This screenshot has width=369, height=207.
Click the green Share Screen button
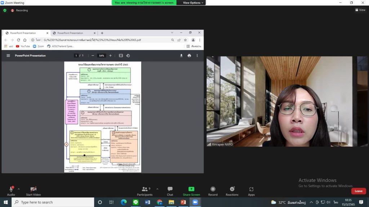tap(191, 191)
